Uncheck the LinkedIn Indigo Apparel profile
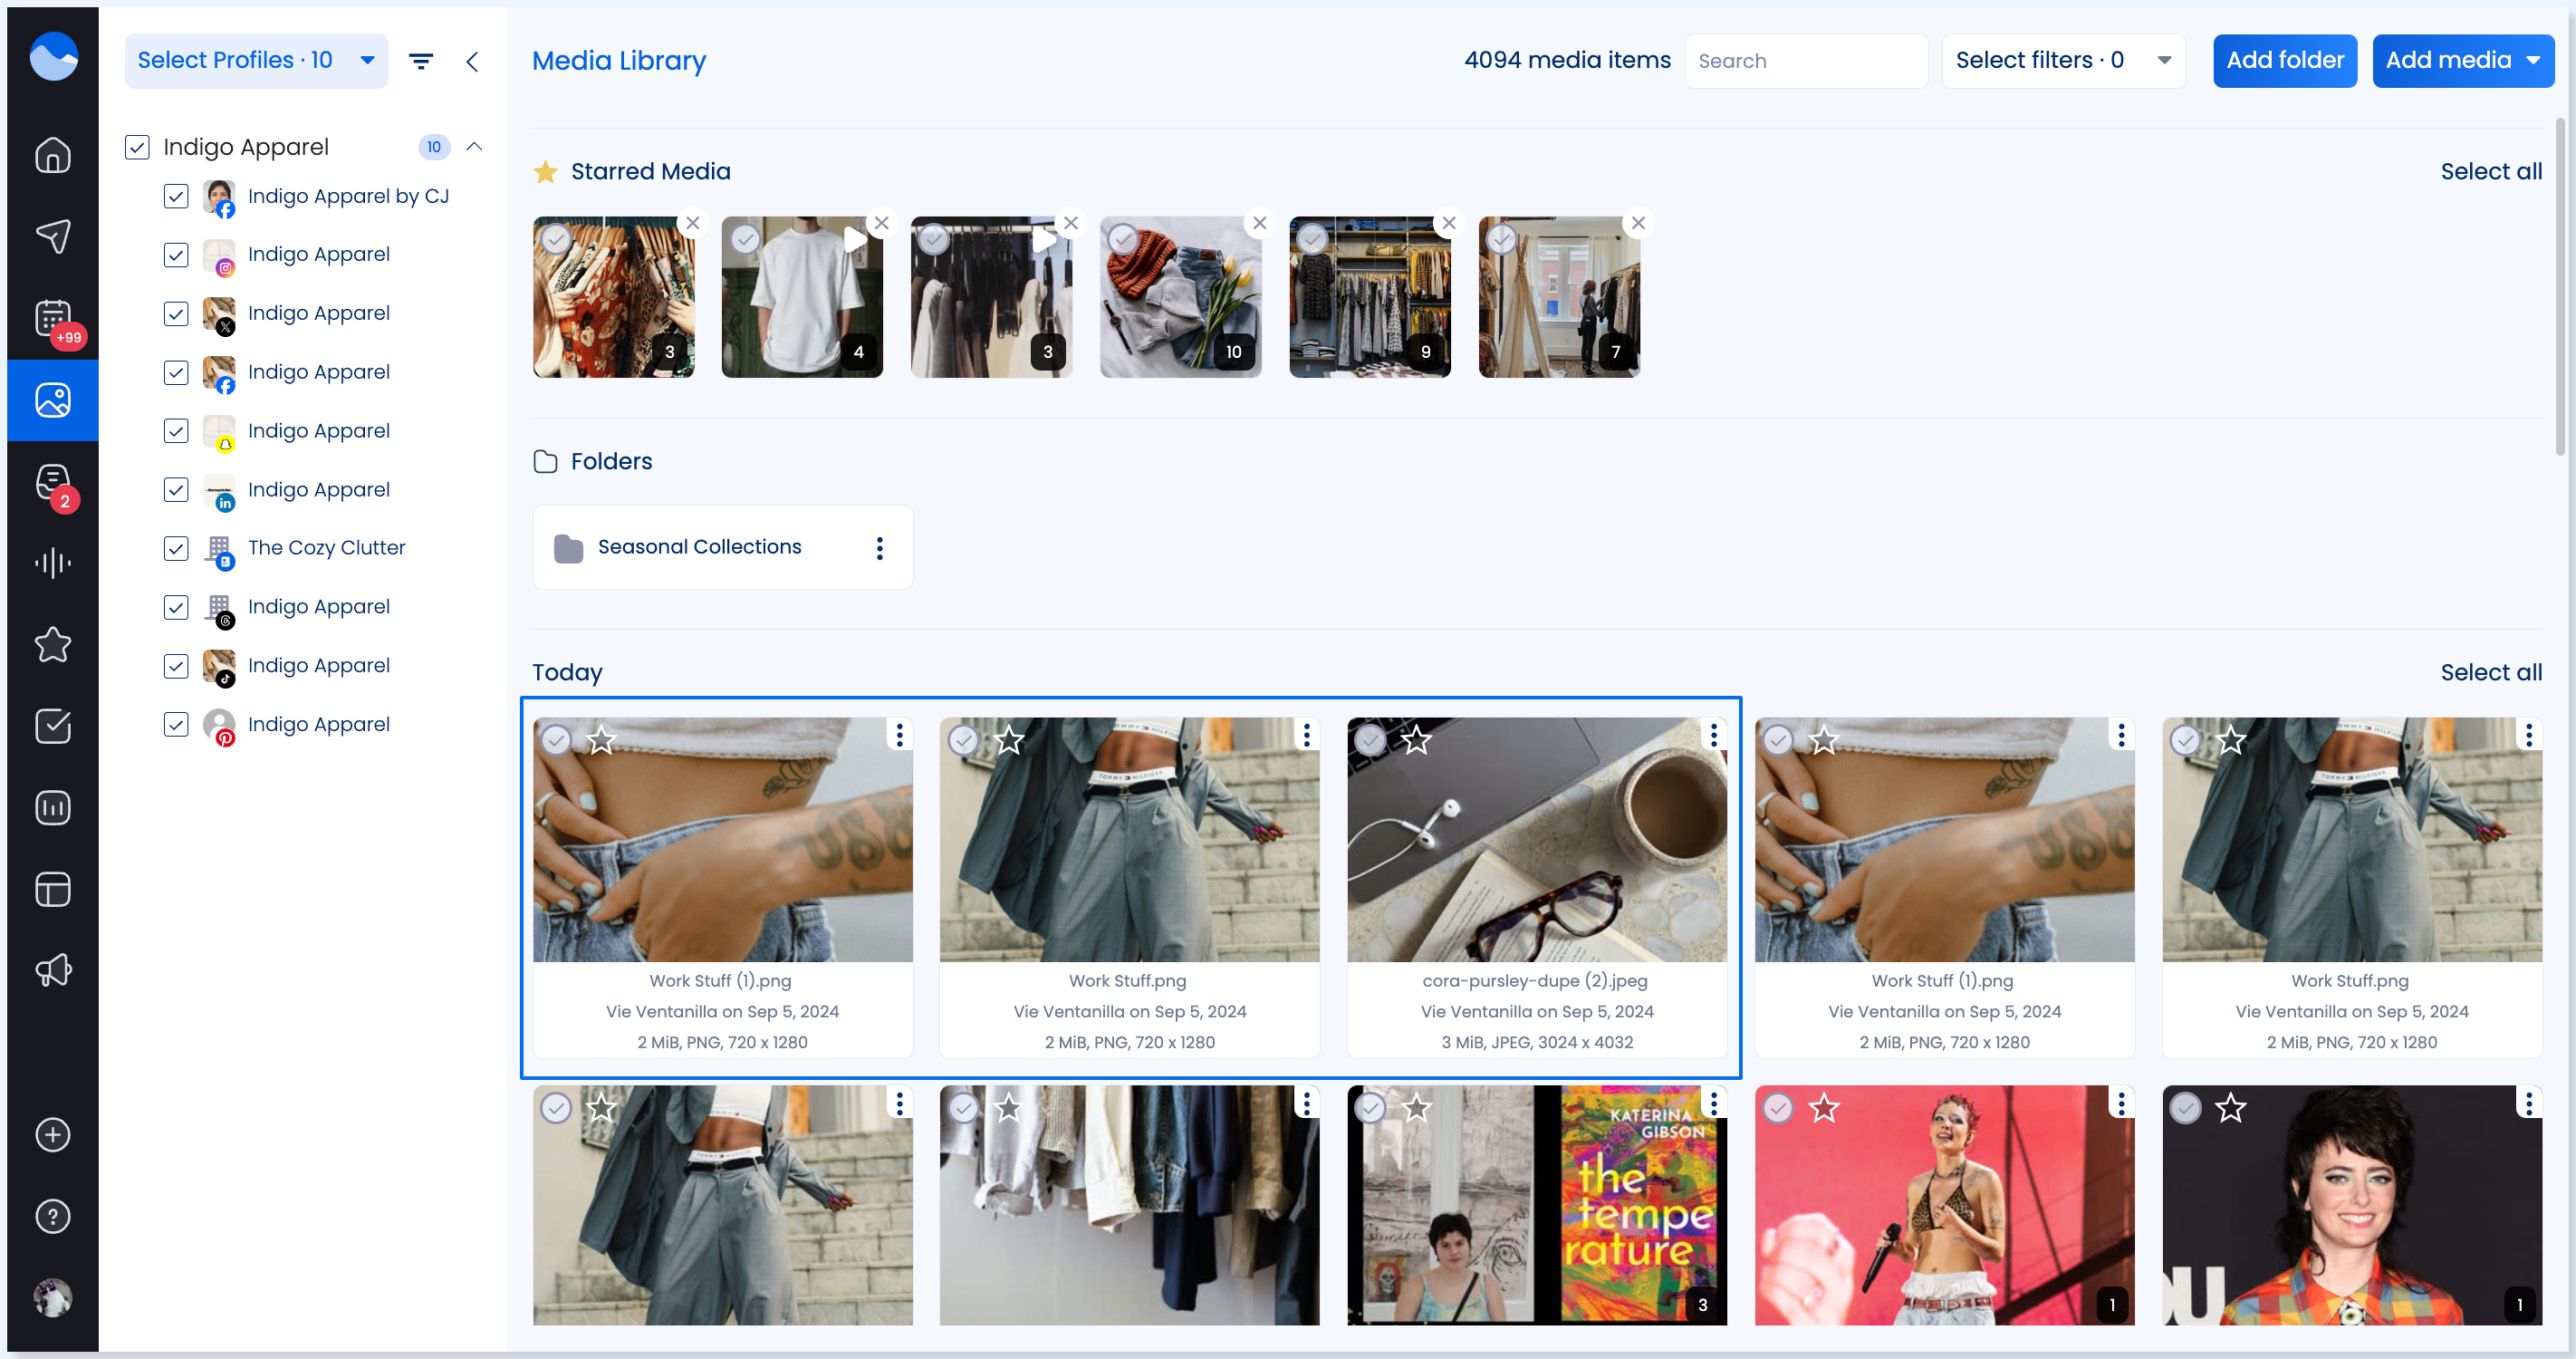 coord(176,490)
